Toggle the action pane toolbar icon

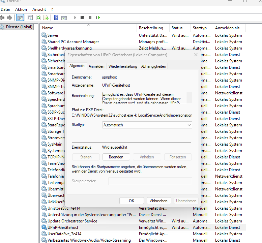(64, 18)
